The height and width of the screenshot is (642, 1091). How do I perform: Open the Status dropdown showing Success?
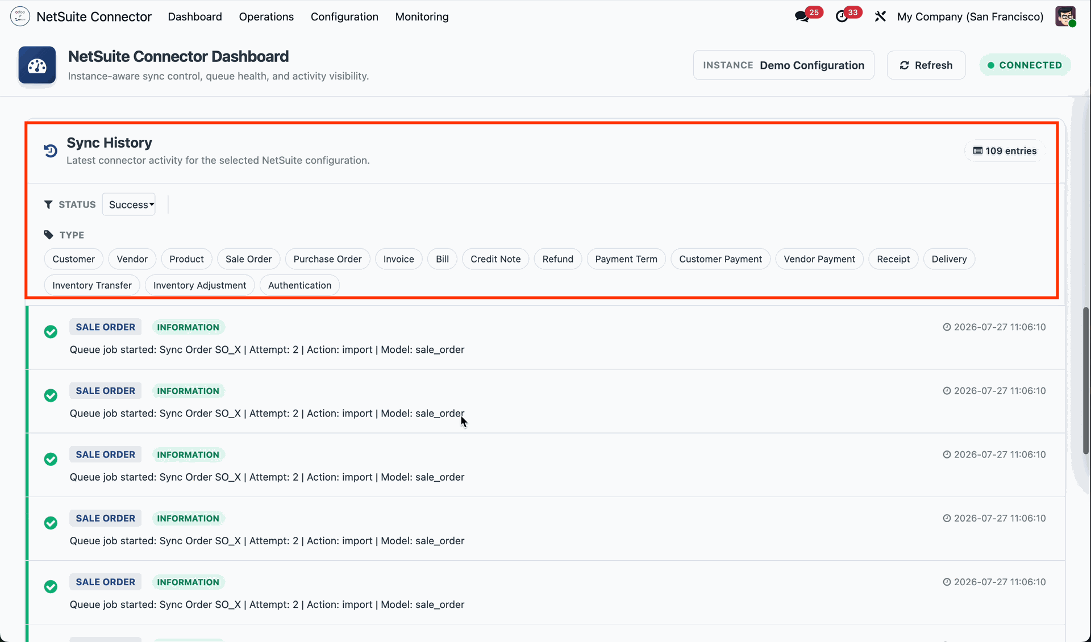point(129,205)
